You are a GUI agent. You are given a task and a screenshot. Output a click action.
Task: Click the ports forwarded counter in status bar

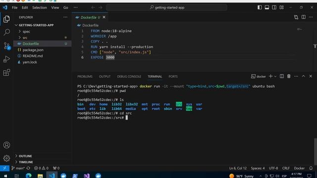click(56, 168)
